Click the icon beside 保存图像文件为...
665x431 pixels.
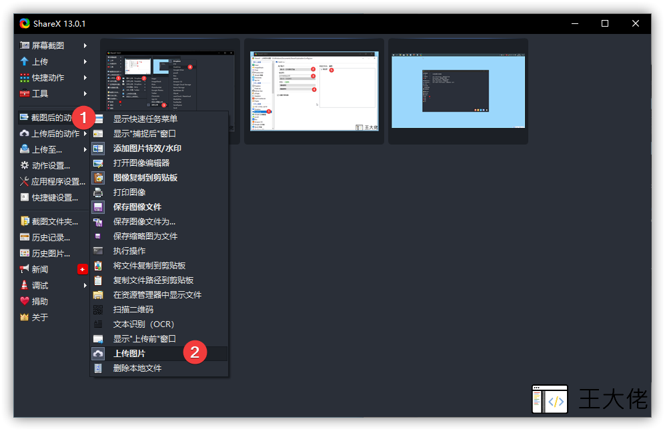[x=98, y=222]
